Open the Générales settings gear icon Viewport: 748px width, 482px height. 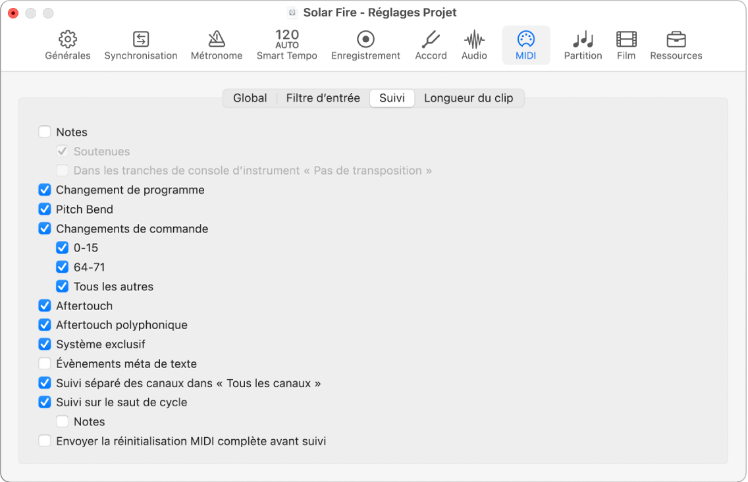pos(68,40)
